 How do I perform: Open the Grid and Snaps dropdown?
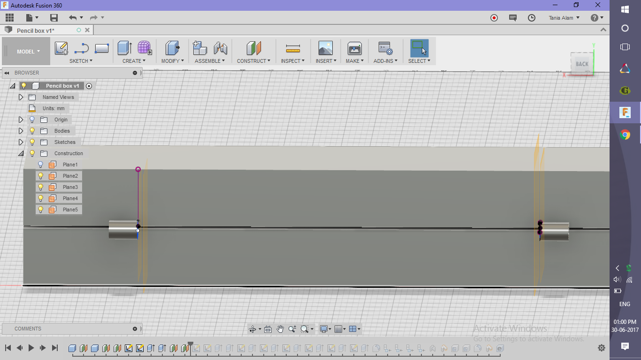[341, 329]
